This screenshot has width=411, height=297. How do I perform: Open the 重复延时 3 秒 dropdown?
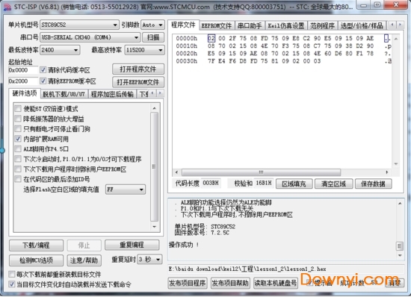pyautogui.click(x=149, y=260)
